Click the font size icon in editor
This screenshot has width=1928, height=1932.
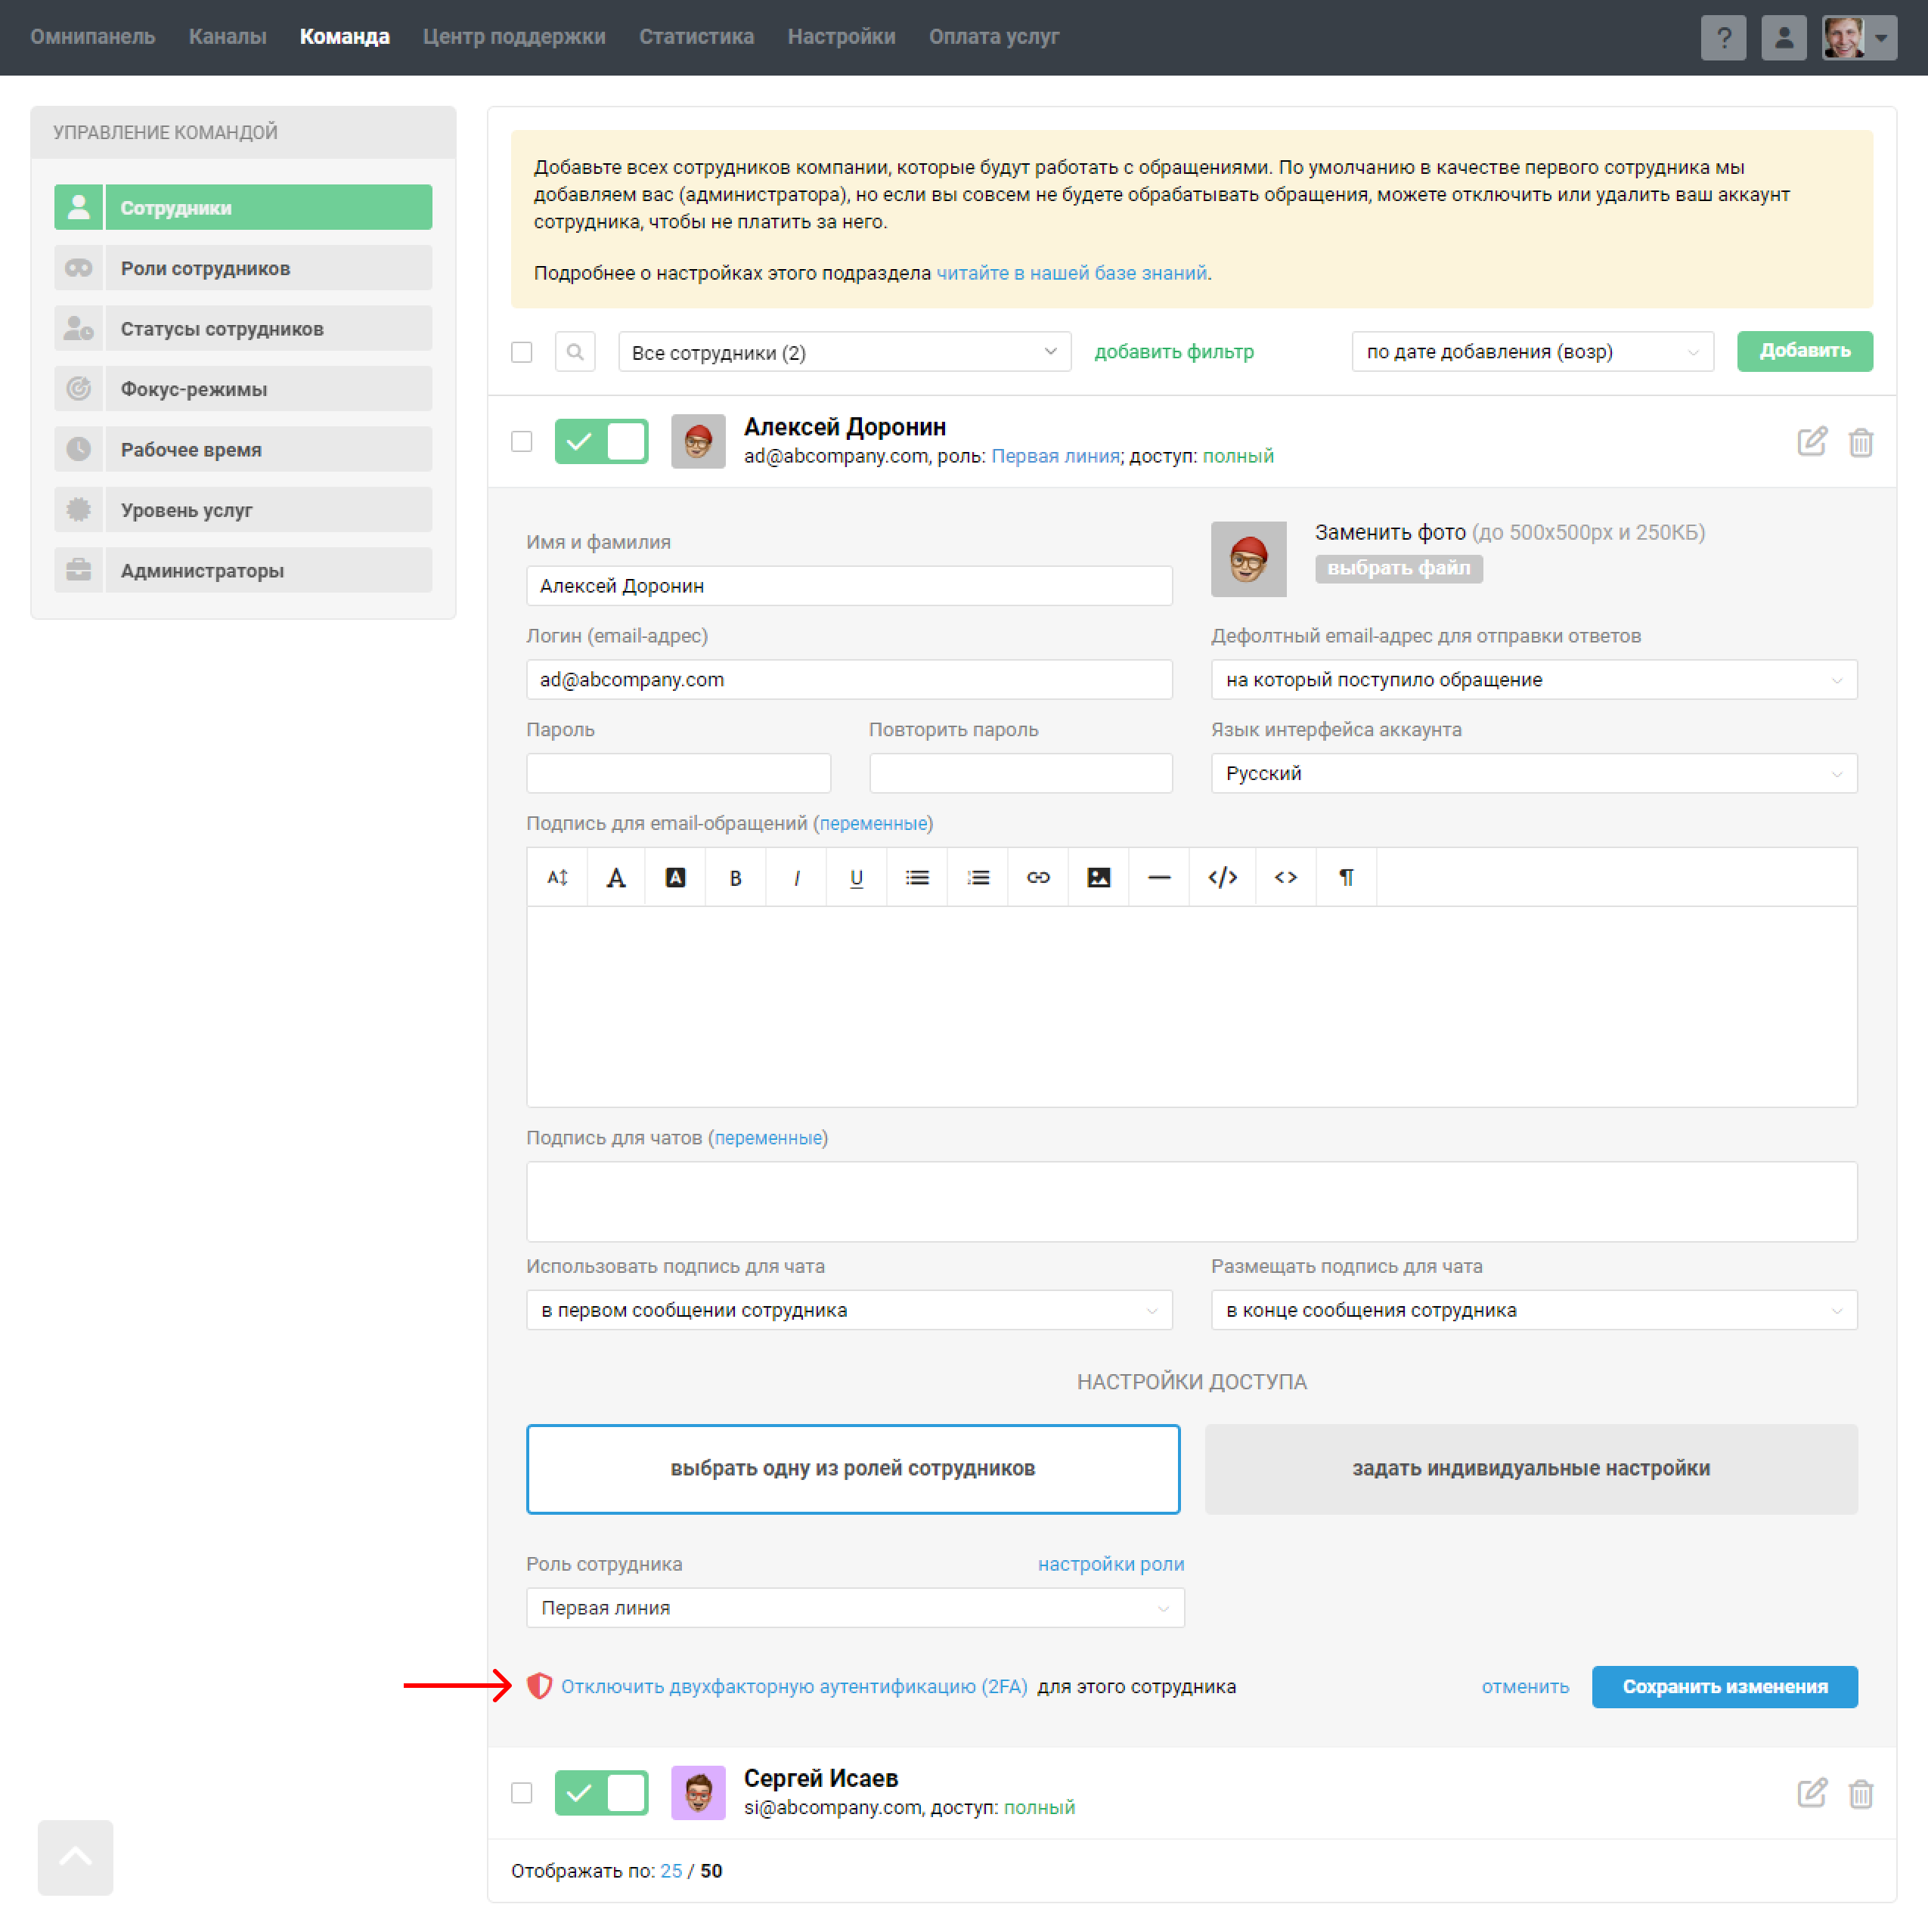click(557, 877)
